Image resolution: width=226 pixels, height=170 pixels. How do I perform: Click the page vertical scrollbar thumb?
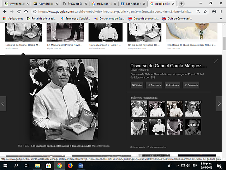[x=224, y=43]
